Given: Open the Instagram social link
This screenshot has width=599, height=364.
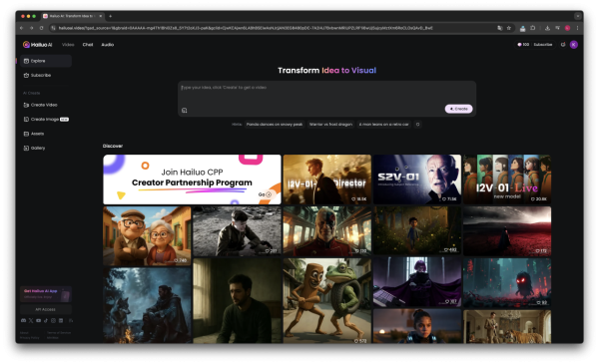Looking at the screenshot, I should pos(53,320).
